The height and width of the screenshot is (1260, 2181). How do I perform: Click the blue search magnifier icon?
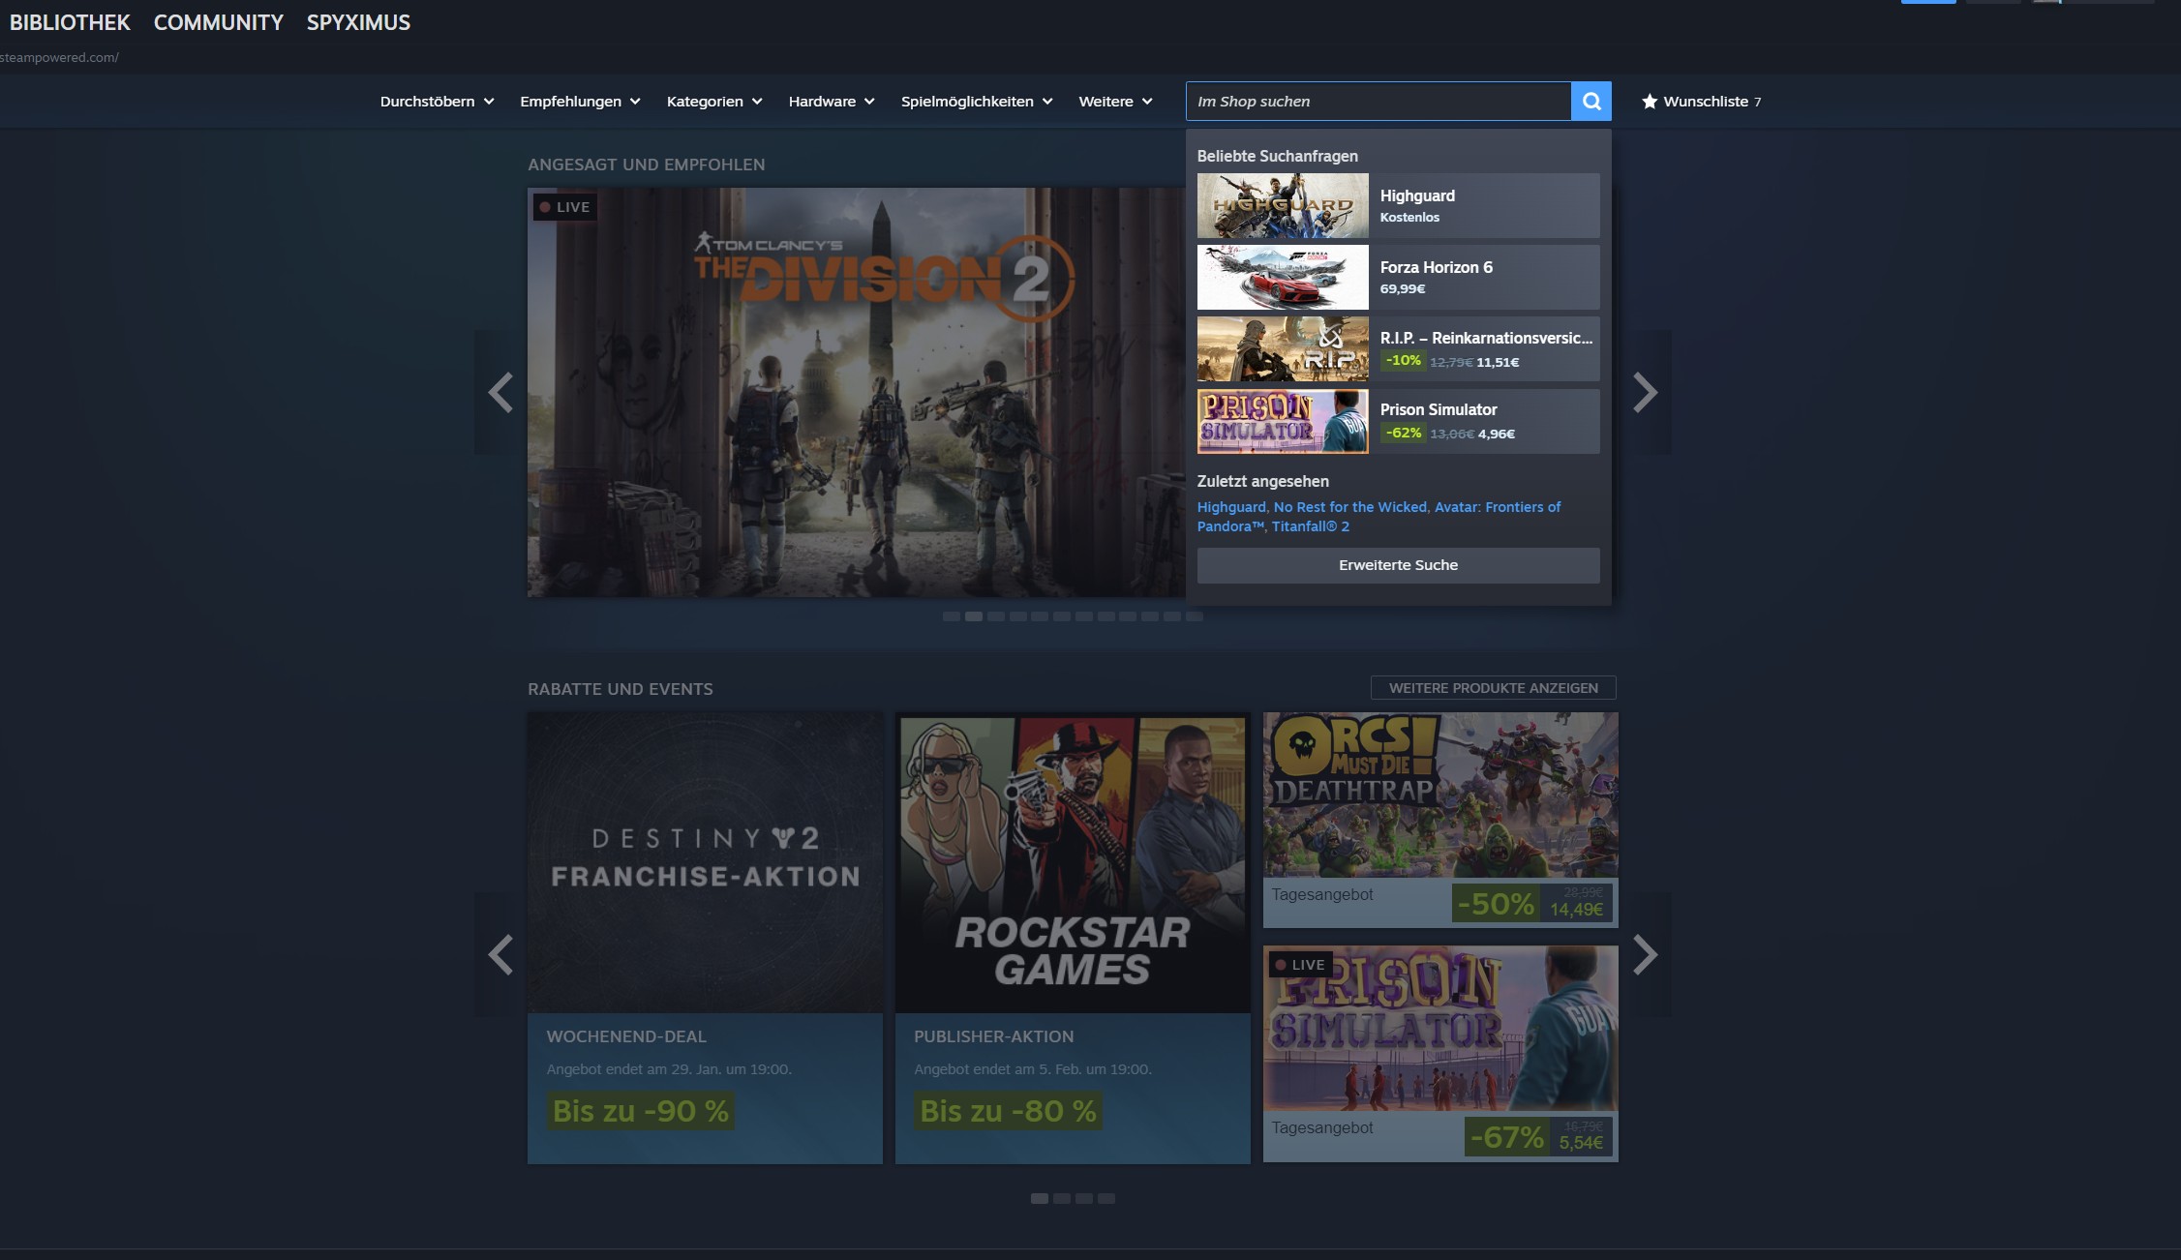1590,102
